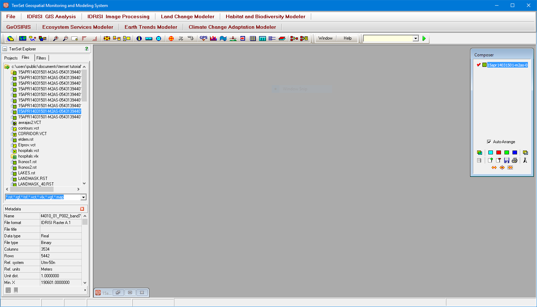Toggle red checkmark layer visibility in Composer
Viewport: 537px width, 307px height.
click(x=479, y=65)
